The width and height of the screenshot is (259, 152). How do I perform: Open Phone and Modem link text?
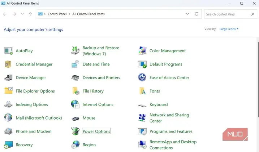34,131
